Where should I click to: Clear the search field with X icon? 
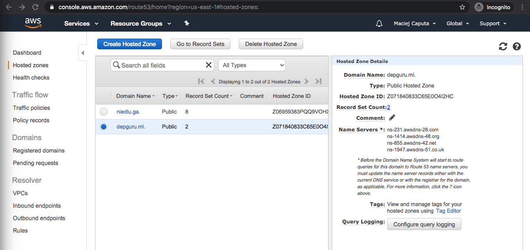coord(209,65)
